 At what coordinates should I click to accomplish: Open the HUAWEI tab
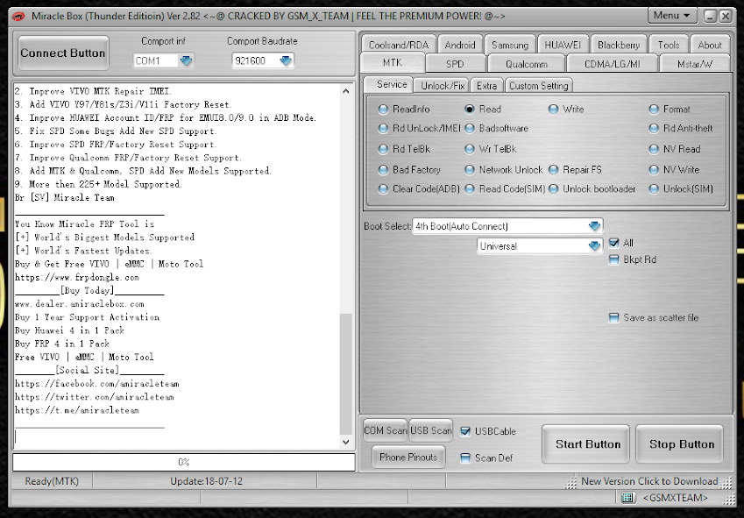pyautogui.click(x=563, y=45)
